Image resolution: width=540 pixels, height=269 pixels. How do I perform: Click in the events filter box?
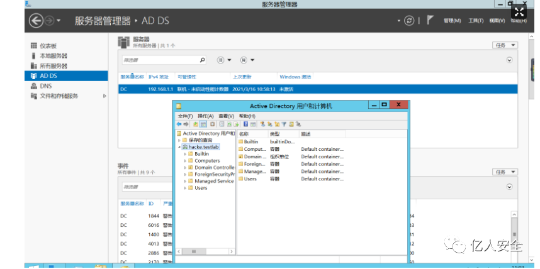(147, 187)
